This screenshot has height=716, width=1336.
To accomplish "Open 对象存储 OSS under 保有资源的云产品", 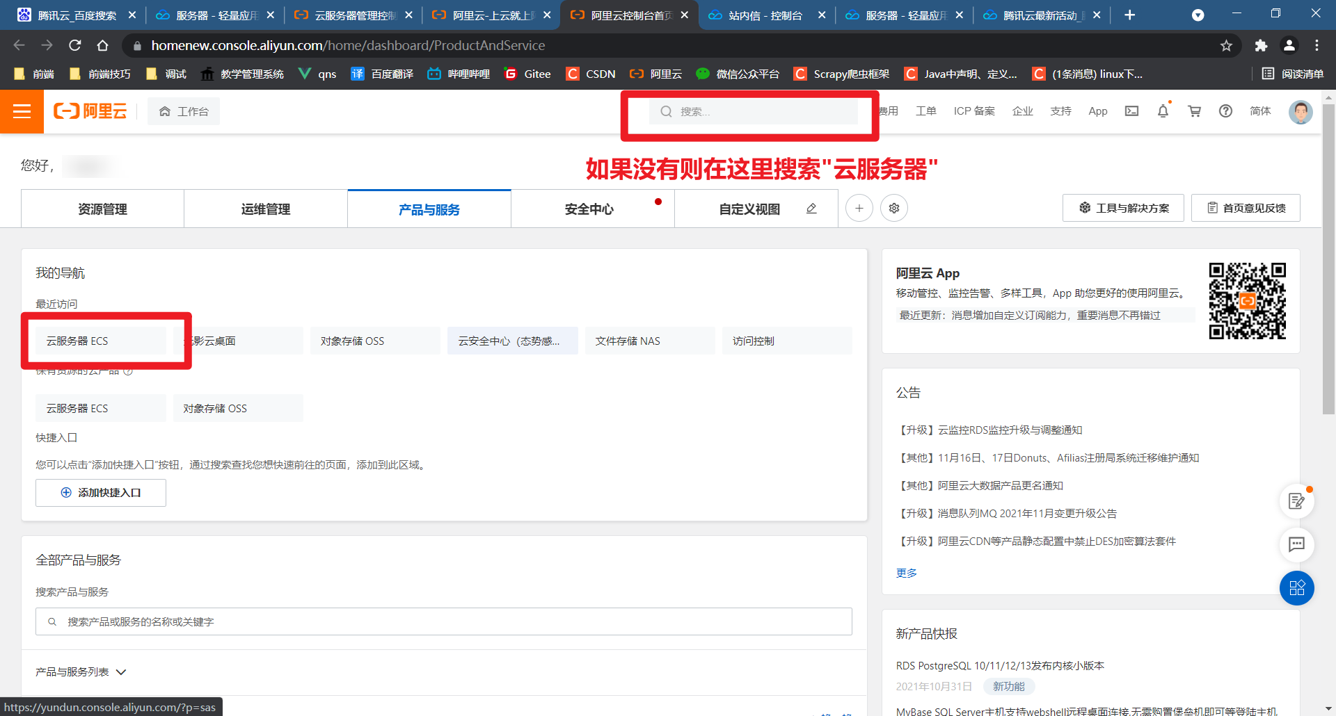I will [238, 408].
